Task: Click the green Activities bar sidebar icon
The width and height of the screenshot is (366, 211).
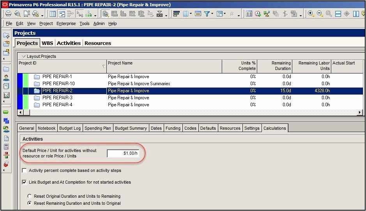Action: 6,112
